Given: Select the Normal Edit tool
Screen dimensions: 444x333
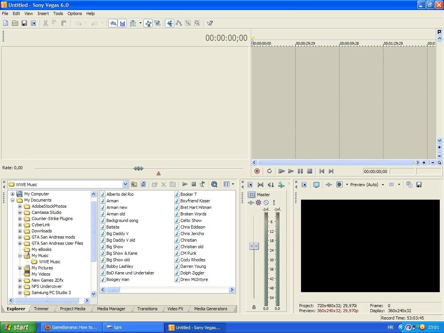Looking at the screenshot, I should click(x=170, y=23).
